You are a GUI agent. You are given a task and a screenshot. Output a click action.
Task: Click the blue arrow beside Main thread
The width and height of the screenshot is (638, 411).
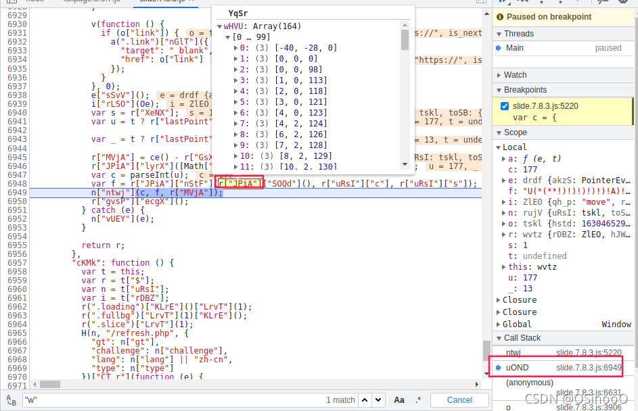[499, 48]
